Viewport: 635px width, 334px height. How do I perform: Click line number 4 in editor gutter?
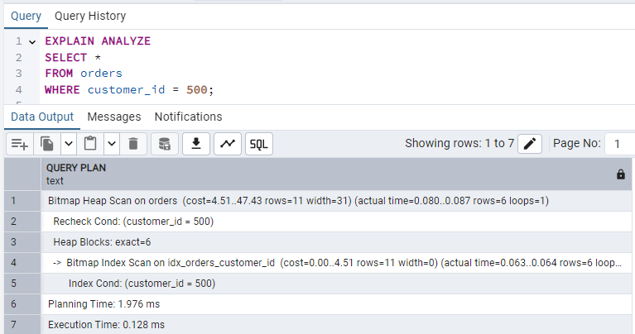19,90
